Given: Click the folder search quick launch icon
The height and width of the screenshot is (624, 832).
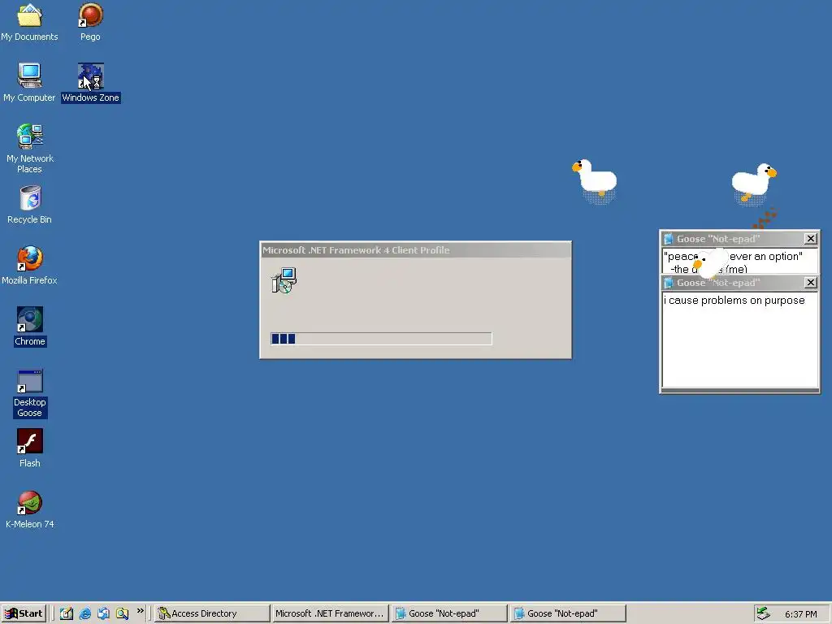Looking at the screenshot, I should click(x=122, y=613).
